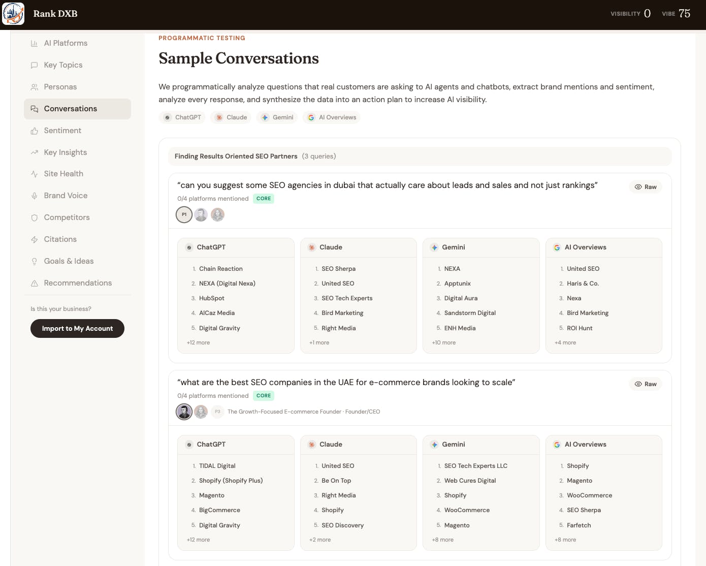Image resolution: width=706 pixels, height=566 pixels.
Task: Click the Personas people icon
Action: [34, 87]
